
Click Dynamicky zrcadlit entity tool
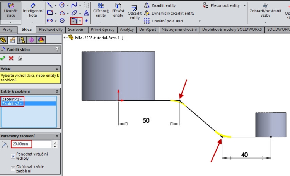pyautogui.click(x=169, y=13)
